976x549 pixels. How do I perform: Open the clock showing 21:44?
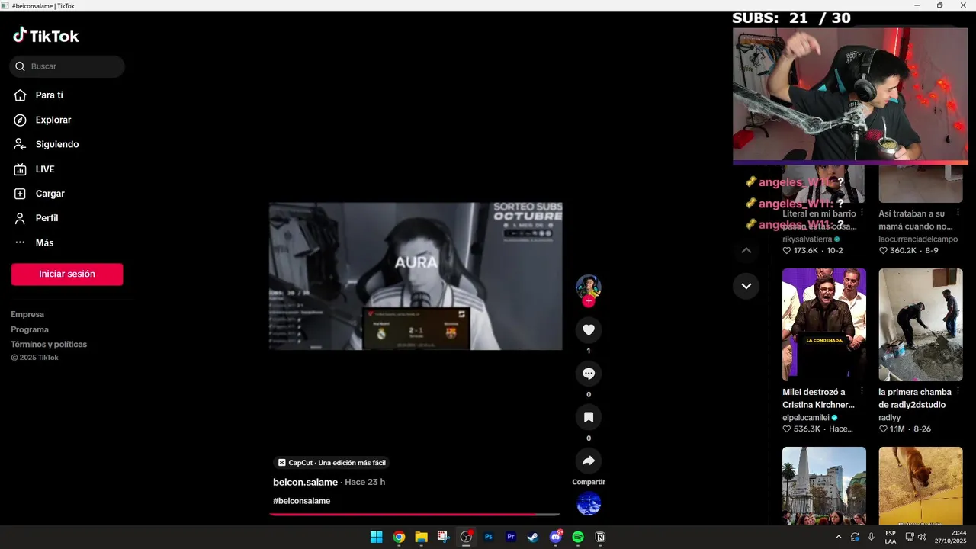(x=950, y=537)
